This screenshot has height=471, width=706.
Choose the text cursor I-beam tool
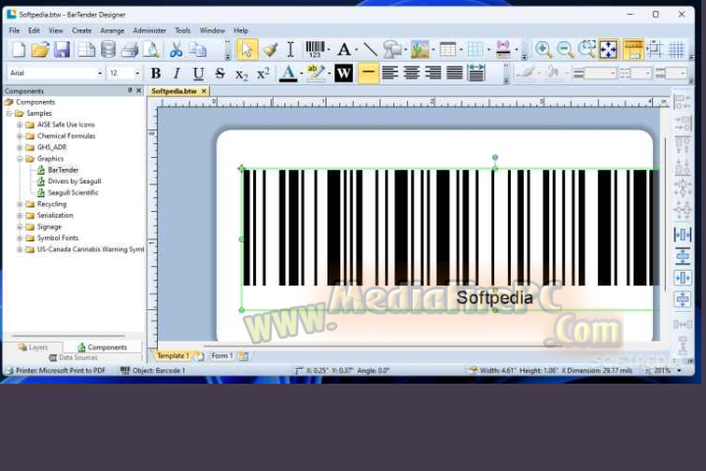click(291, 50)
